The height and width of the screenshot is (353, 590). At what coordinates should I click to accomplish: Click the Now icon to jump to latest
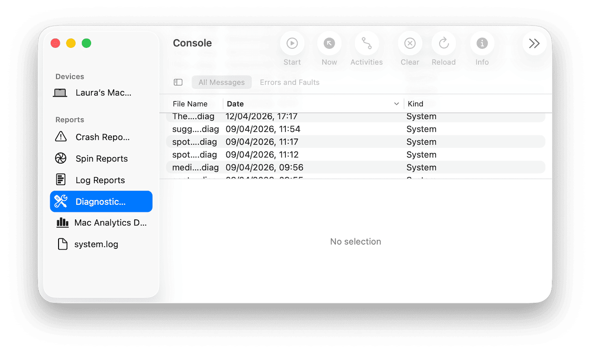tap(329, 43)
